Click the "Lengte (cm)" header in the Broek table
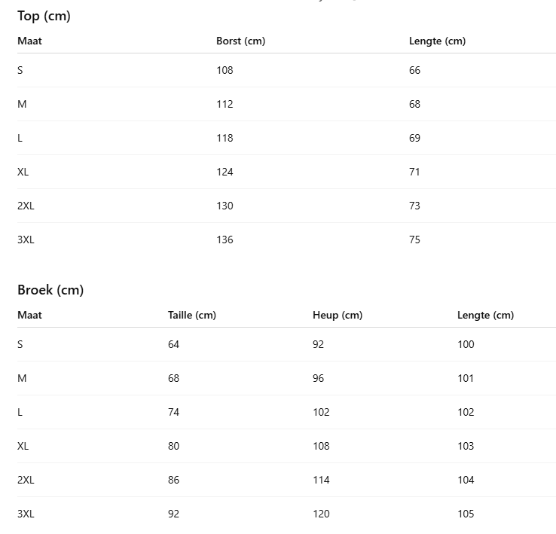This screenshot has height=534, width=556. (485, 315)
